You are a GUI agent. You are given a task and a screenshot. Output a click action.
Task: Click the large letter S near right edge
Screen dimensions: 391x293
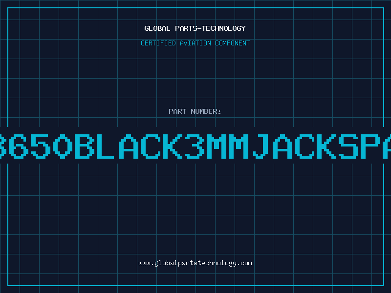point(348,146)
